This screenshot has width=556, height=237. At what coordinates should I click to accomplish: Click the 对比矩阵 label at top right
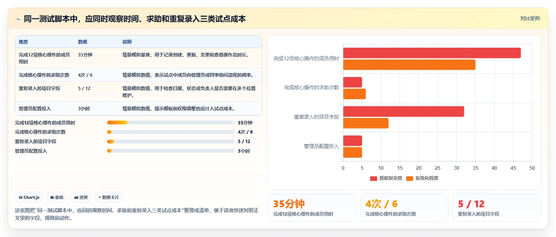point(530,18)
